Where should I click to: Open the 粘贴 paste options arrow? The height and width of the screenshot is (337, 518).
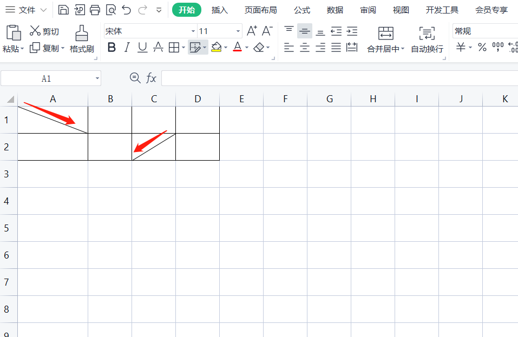22,49
